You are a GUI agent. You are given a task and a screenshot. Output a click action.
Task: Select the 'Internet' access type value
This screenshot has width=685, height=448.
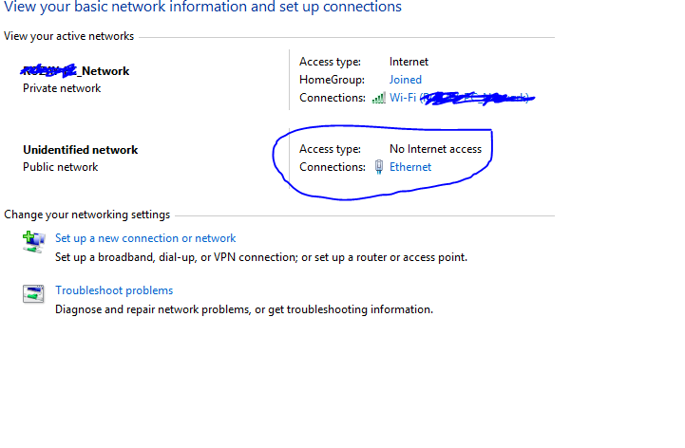click(x=409, y=62)
